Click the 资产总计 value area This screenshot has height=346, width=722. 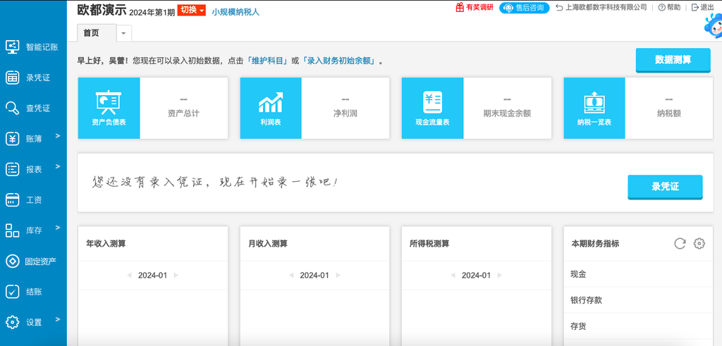coord(184,108)
